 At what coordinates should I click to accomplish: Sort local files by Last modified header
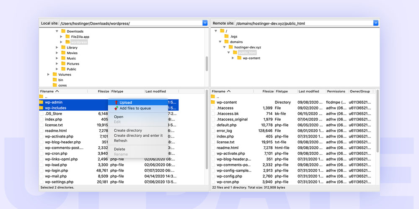click(161, 91)
